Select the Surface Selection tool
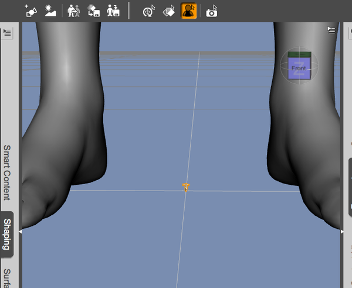 point(169,11)
